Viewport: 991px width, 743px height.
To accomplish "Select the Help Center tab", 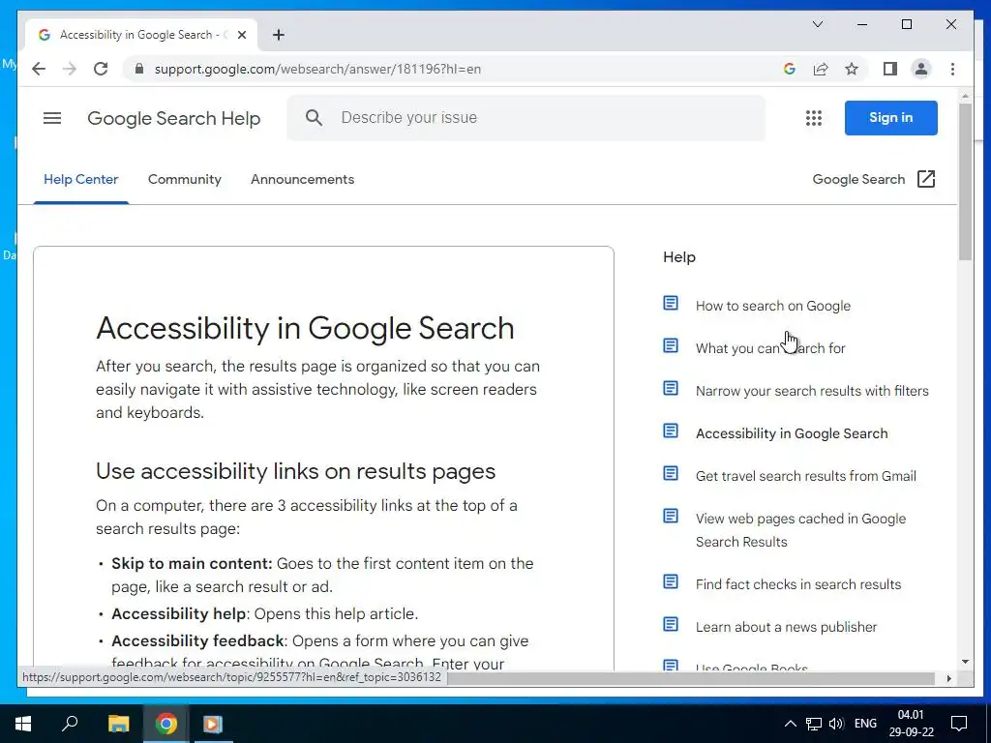I will coord(81,179).
